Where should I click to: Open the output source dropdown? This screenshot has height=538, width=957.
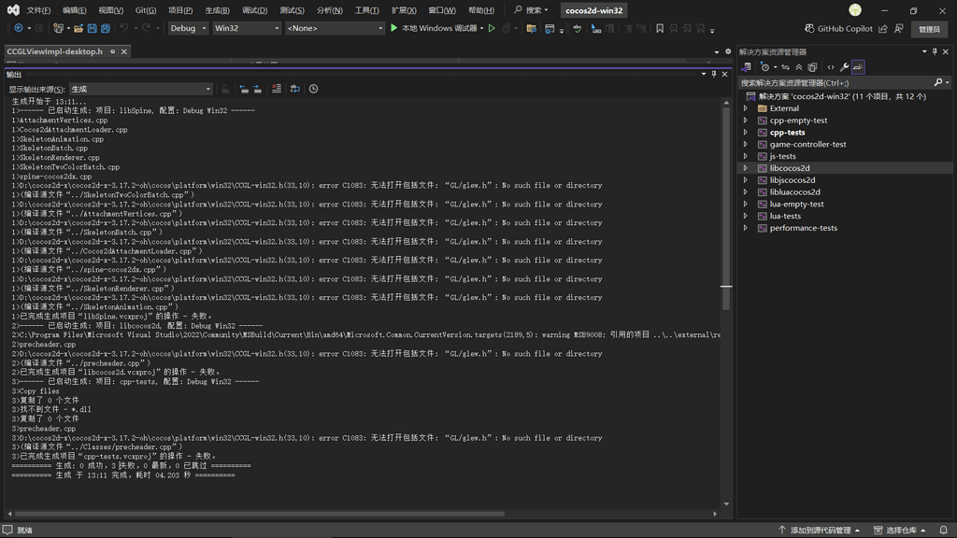pyautogui.click(x=140, y=89)
